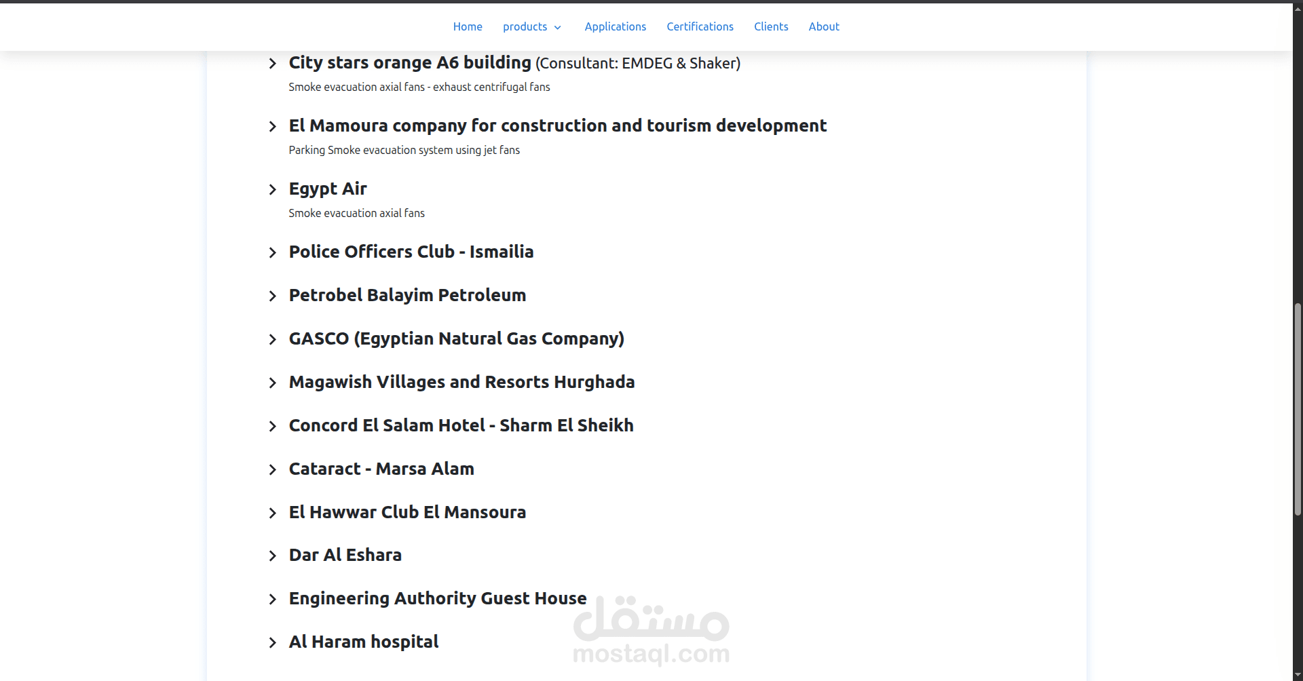Click 'Smoke evacuation axial fans' under Egypt Air
The image size is (1303, 681).
(x=356, y=213)
